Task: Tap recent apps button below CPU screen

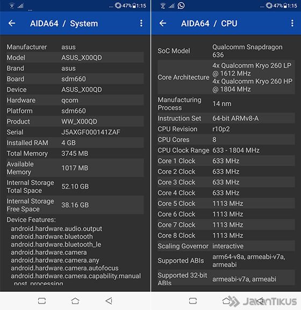Action: 193,301
